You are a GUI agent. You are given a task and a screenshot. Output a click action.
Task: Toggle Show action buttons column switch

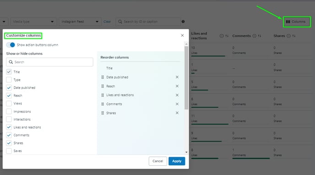pyautogui.click(x=11, y=45)
